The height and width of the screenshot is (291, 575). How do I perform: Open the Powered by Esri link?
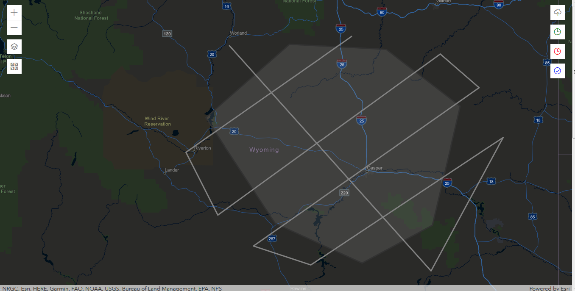[550, 288]
